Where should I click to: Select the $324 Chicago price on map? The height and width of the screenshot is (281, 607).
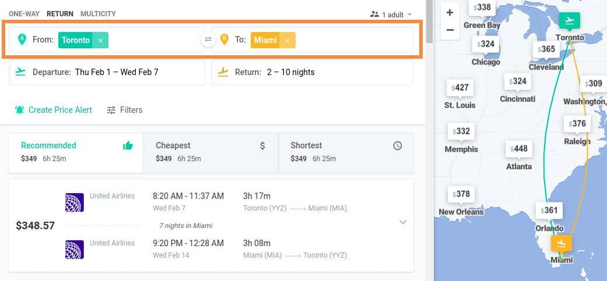(x=486, y=44)
